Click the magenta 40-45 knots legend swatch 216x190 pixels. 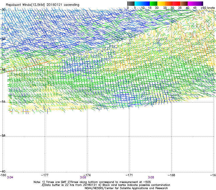191,4
